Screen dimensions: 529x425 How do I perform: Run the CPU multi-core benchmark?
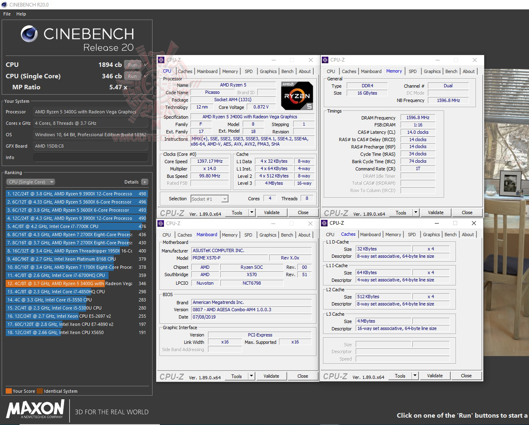click(x=133, y=65)
